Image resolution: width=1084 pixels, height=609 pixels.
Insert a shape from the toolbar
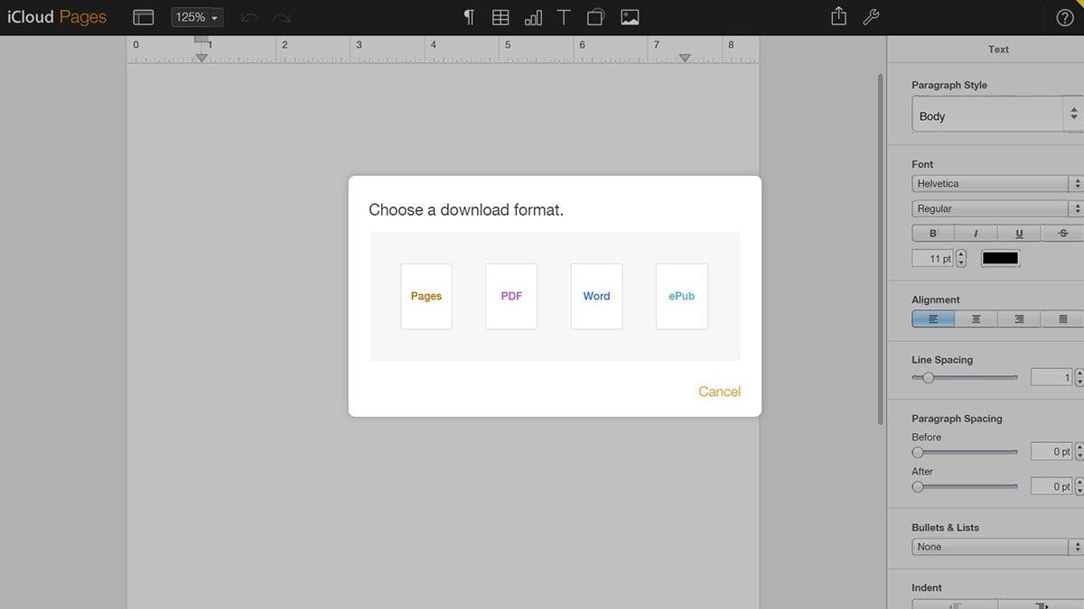(595, 16)
